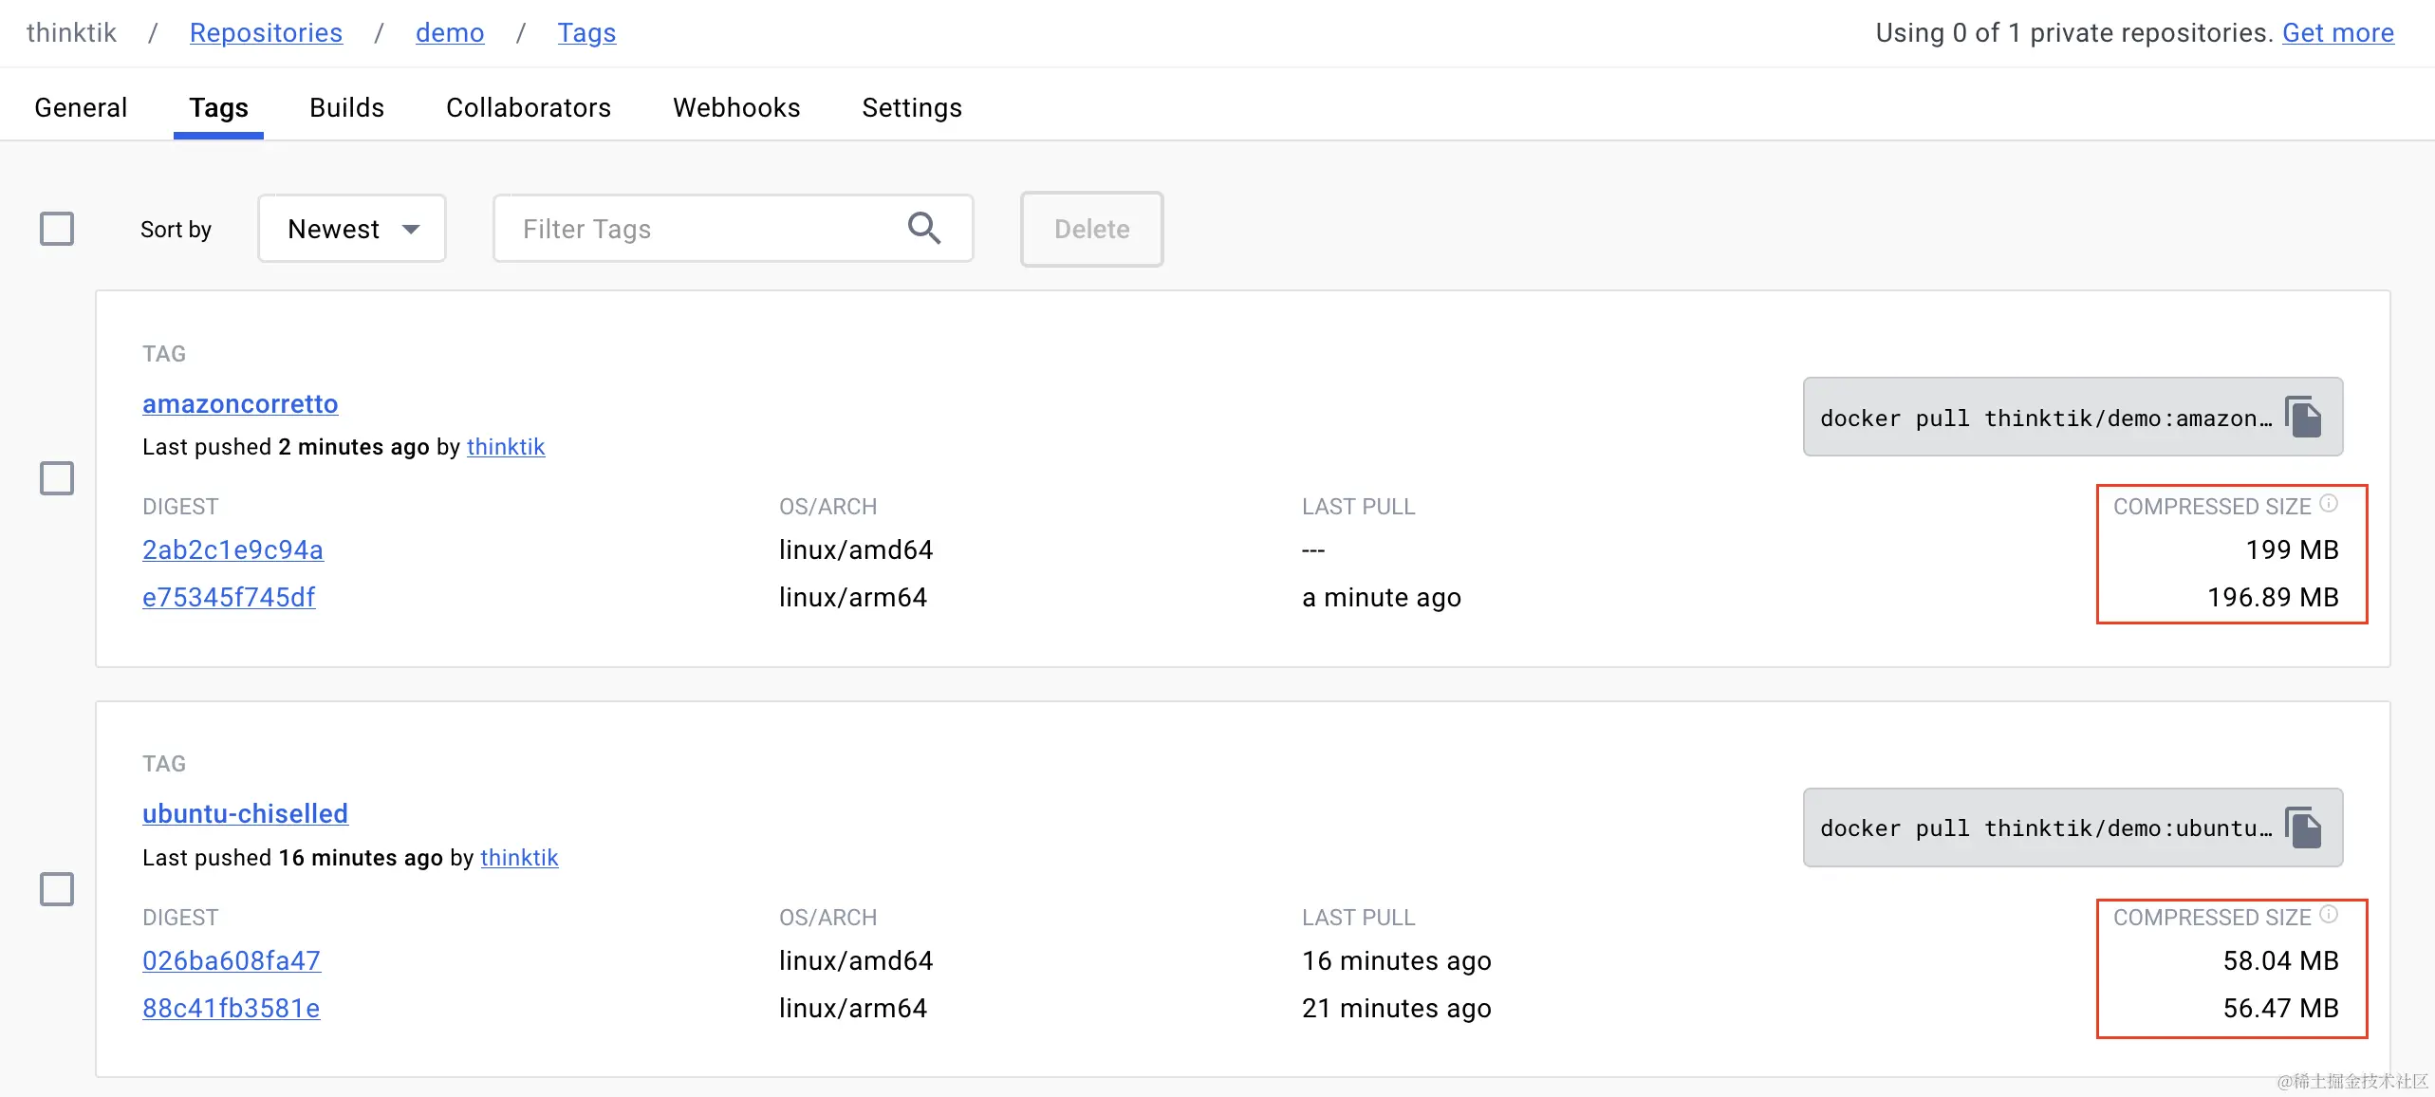The width and height of the screenshot is (2435, 1097).
Task: Switch to the Builds tab
Action: (x=346, y=108)
